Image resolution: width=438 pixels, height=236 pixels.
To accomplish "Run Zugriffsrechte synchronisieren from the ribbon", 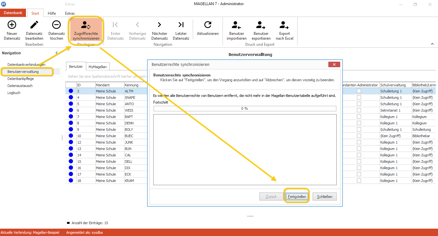I will tap(86, 30).
